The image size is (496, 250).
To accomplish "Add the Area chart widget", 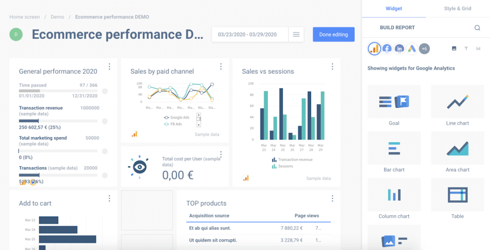I will 457,152.
